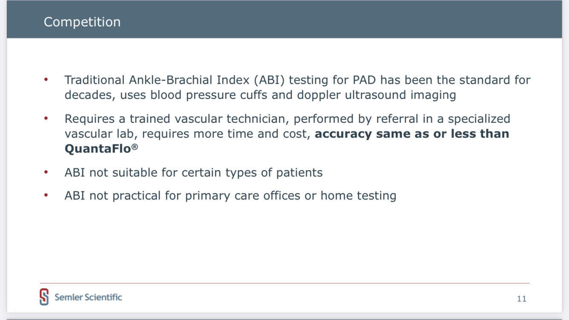The height and width of the screenshot is (320, 569).
Task: Click the red bullet before 'Traditional Ankle-Brachial Index'
Action: click(x=46, y=79)
